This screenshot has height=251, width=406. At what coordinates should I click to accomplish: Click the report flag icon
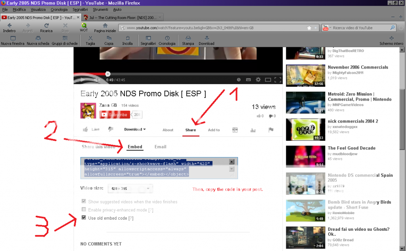click(271, 130)
